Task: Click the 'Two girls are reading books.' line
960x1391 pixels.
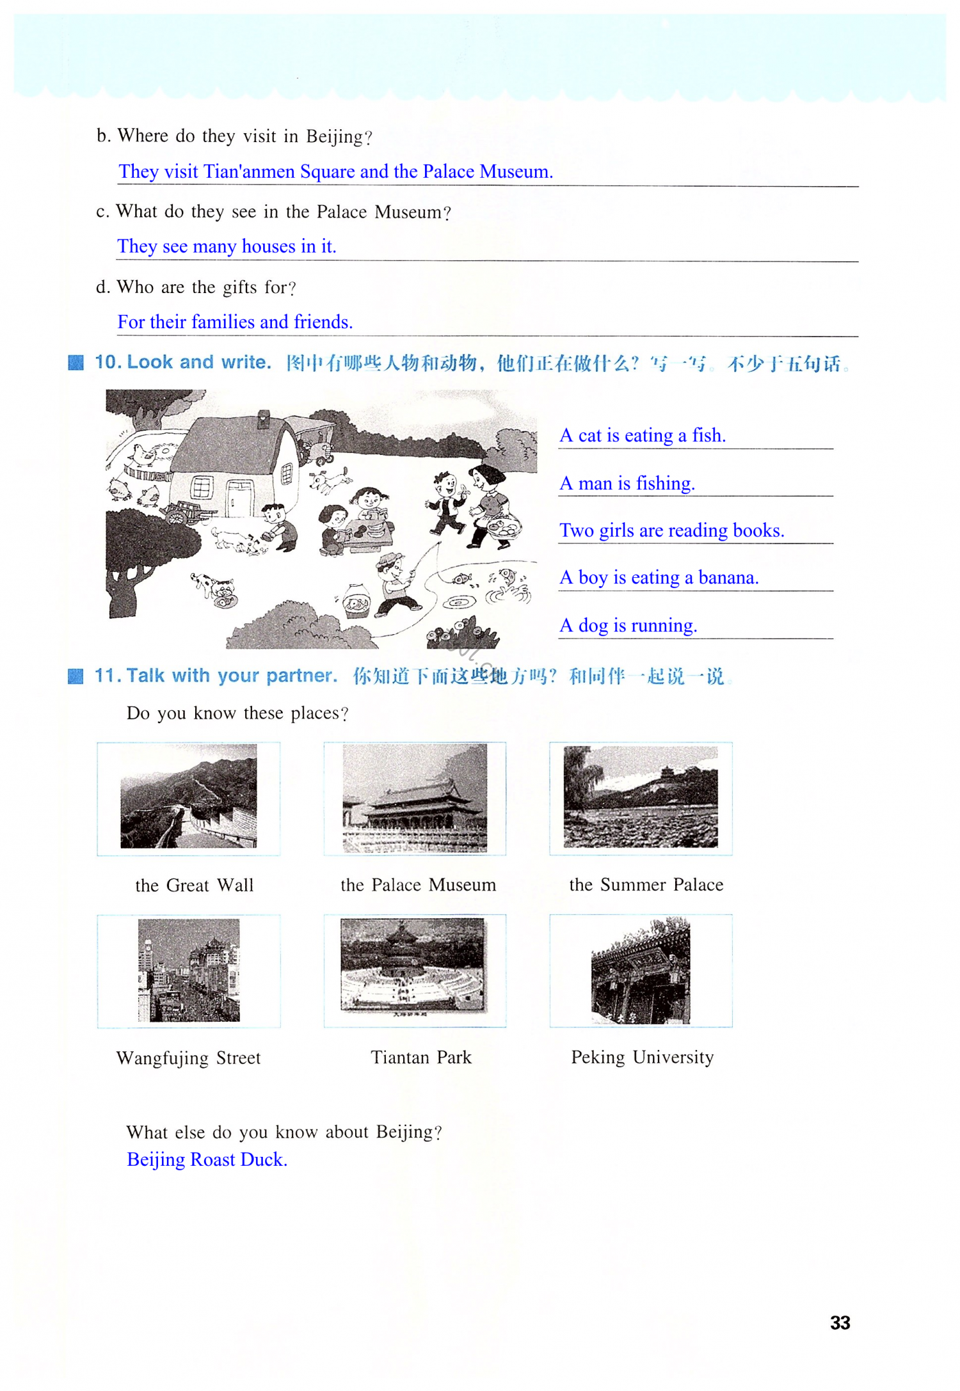Action: (x=672, y=530)
